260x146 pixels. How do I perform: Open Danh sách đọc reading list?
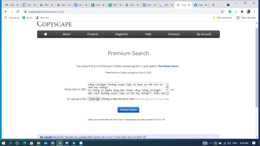pyautogui.click(x=246, y=18)
